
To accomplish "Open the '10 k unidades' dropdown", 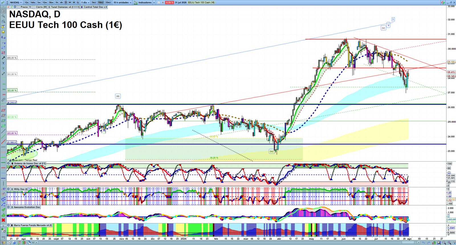I will point(123,3).
